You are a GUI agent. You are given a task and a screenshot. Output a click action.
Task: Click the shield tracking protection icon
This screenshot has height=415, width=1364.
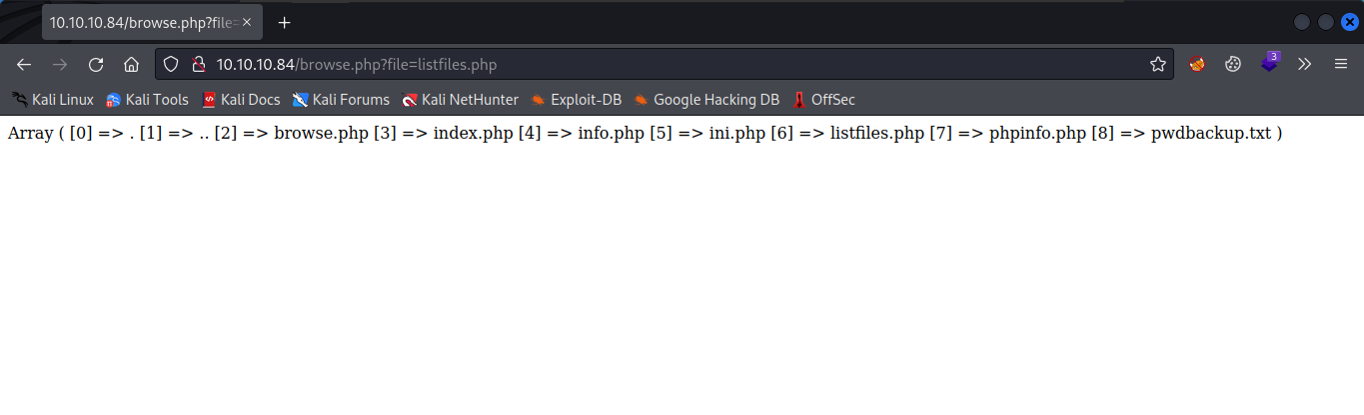pyautogui.click(x=171, y=64)
